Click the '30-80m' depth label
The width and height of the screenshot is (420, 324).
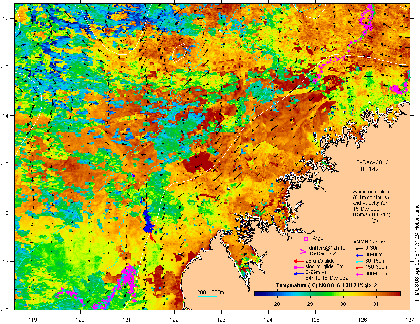[x=374, y=254]
